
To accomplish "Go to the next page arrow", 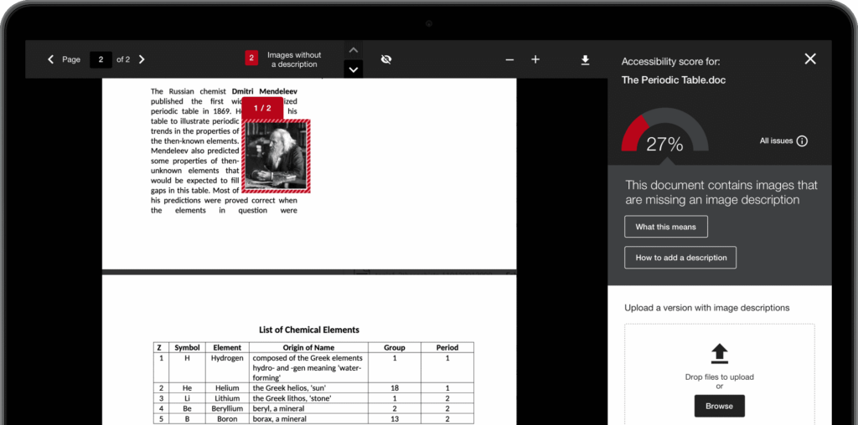I will click(x=142, y=59).
